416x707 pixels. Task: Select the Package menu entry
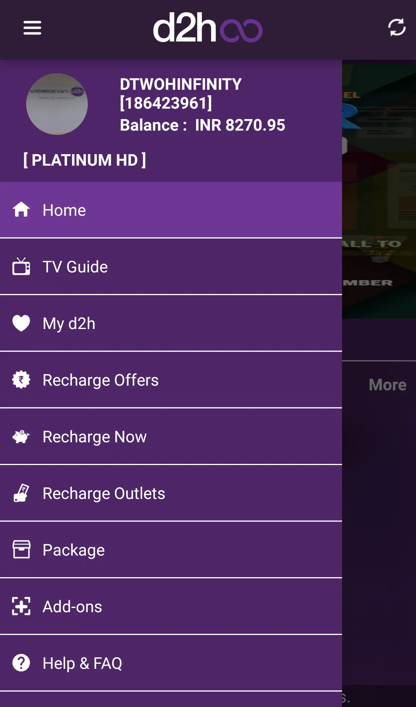pyautogui.click(x=74, y=550)
